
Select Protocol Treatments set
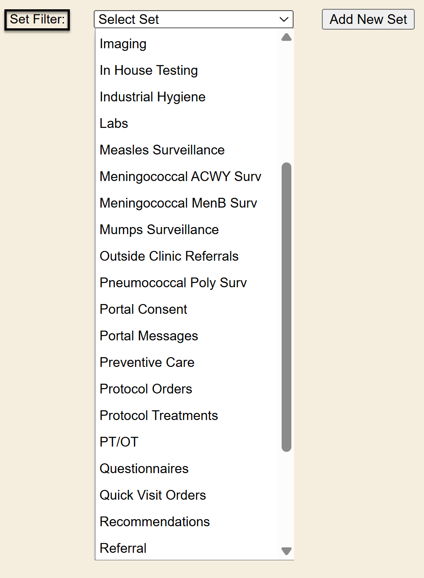159,416
